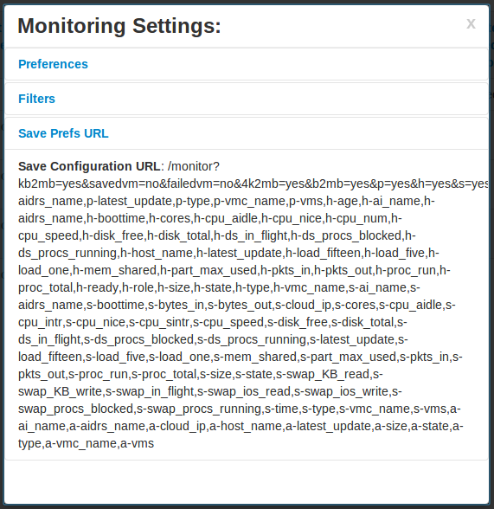Collapse the Save Prefs URL section
The width and height of the screenshot is (494, 509).
[63, 133]
